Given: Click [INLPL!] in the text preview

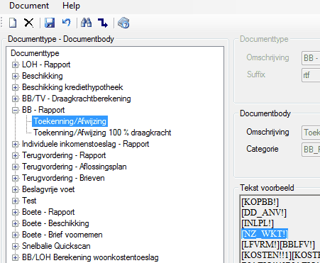Looking at the screenshot, I should pyautogui.click(x=258, y=223).
